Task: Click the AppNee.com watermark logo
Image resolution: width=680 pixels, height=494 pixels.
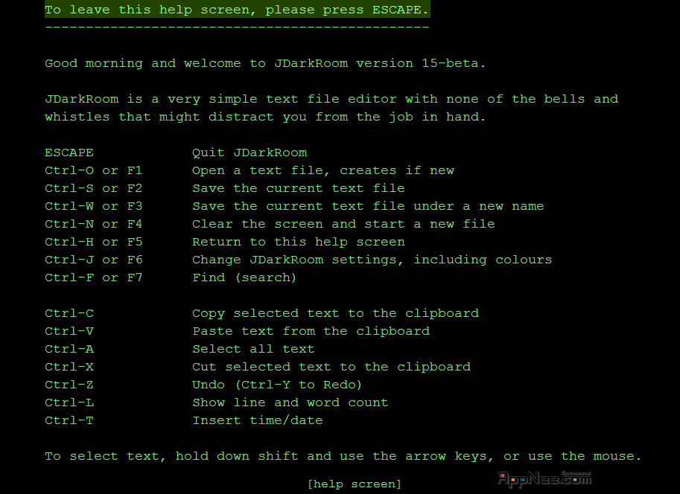Action: [544, 479]
